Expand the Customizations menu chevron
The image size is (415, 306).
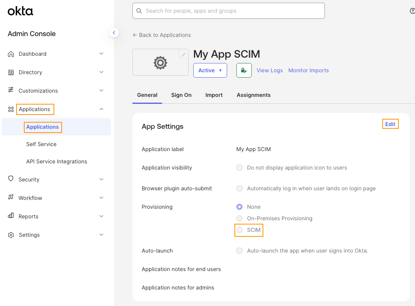[x=101, y=91]
